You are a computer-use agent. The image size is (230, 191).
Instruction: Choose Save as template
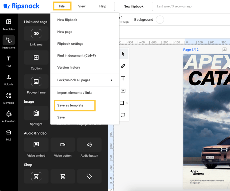pos(75,105)
